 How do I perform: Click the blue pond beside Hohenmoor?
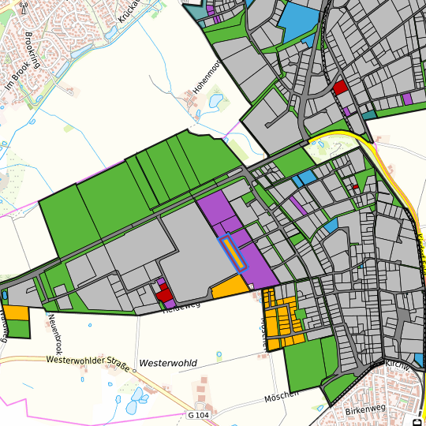coord(216,100)
